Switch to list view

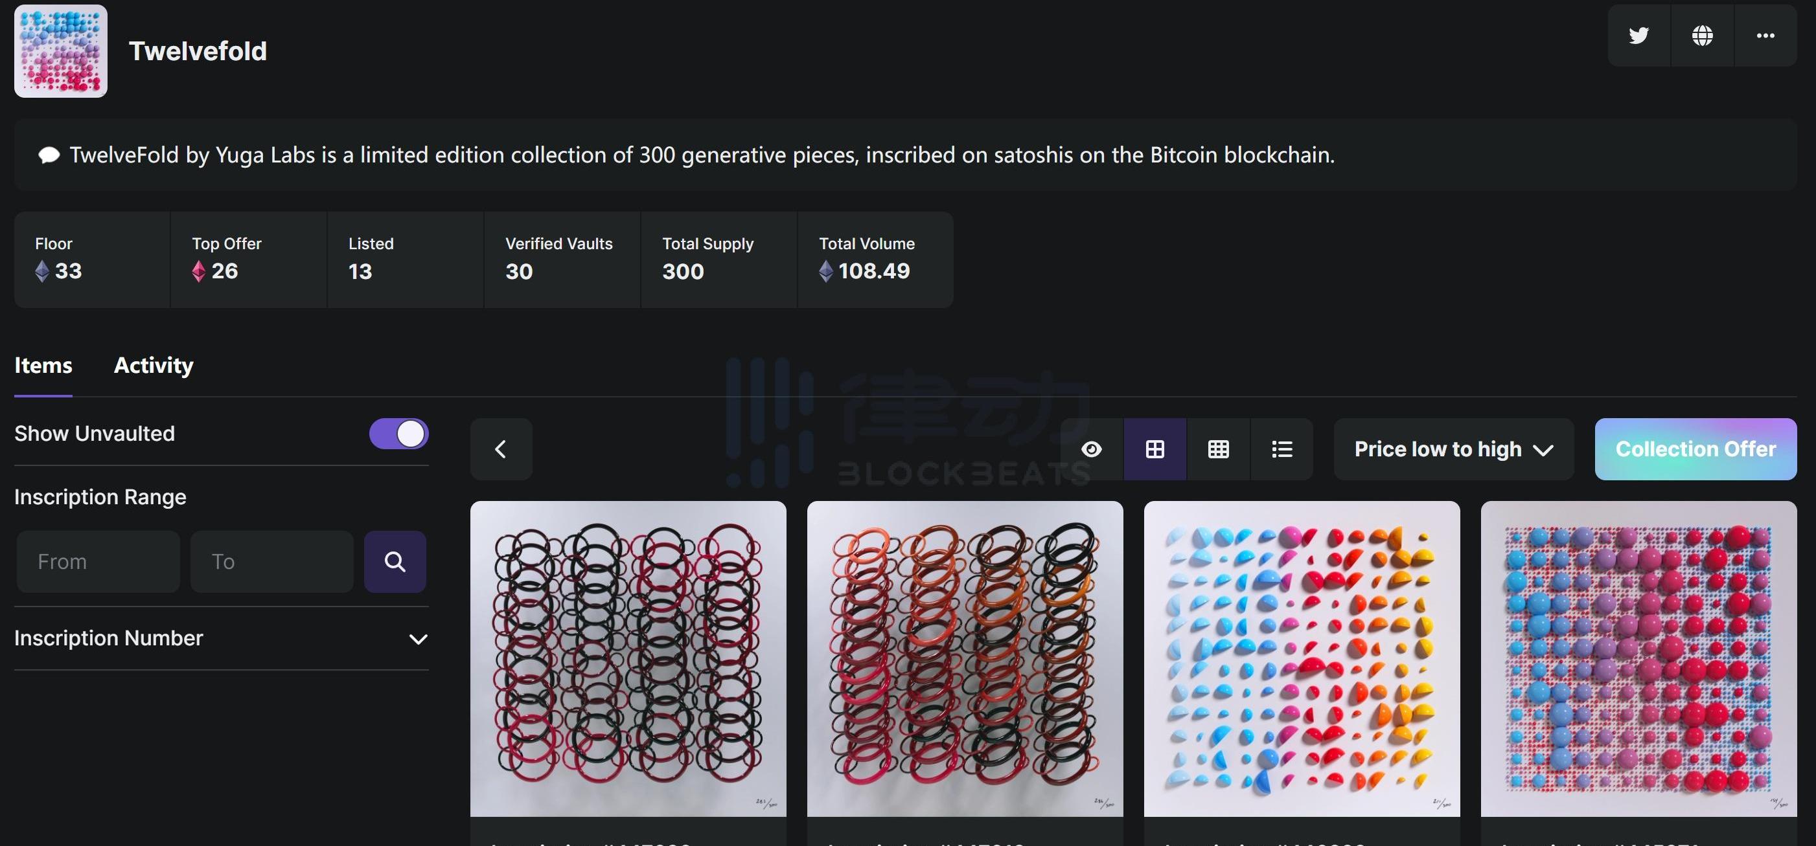1282,449
